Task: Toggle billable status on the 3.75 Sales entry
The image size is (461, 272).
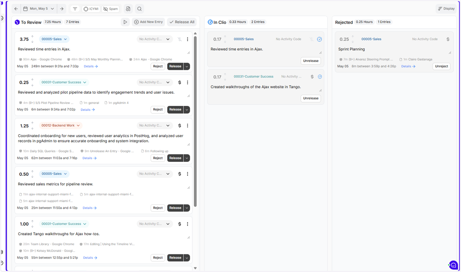Action: 180,39
